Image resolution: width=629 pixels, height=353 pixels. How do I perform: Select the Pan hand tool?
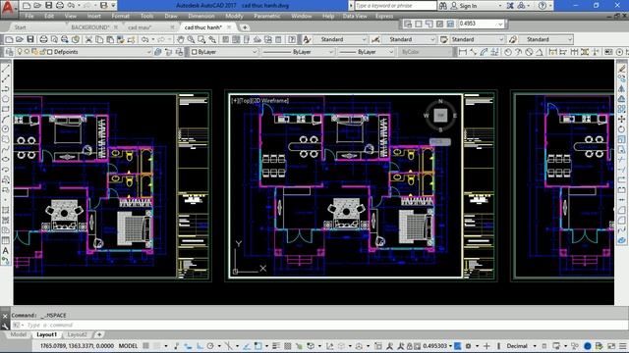point(181,39)
